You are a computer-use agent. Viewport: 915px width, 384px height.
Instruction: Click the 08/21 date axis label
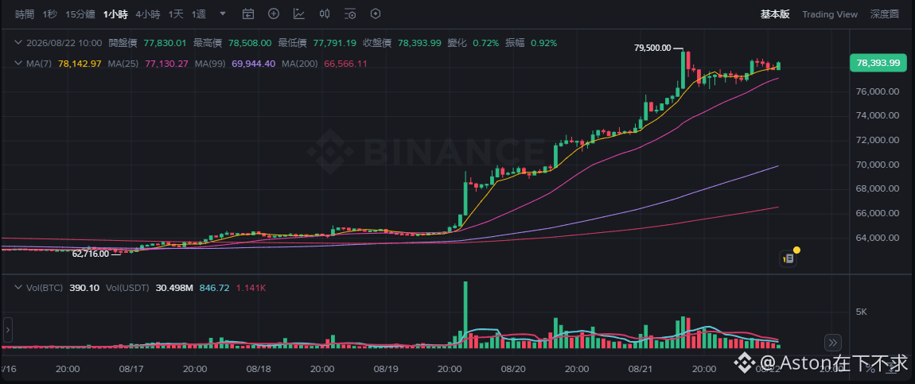click(x=640, y=368)
